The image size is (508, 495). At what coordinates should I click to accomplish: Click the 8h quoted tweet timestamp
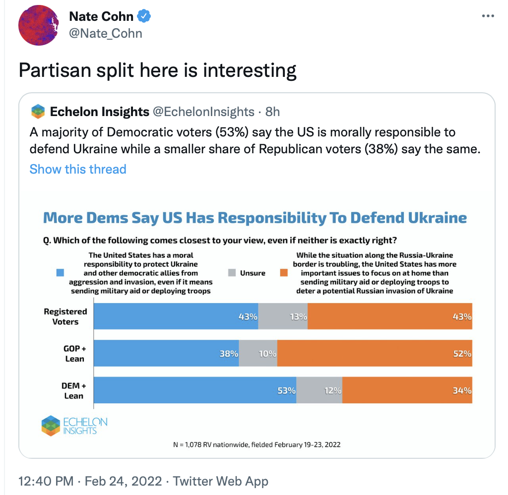[x=273, y=112]
